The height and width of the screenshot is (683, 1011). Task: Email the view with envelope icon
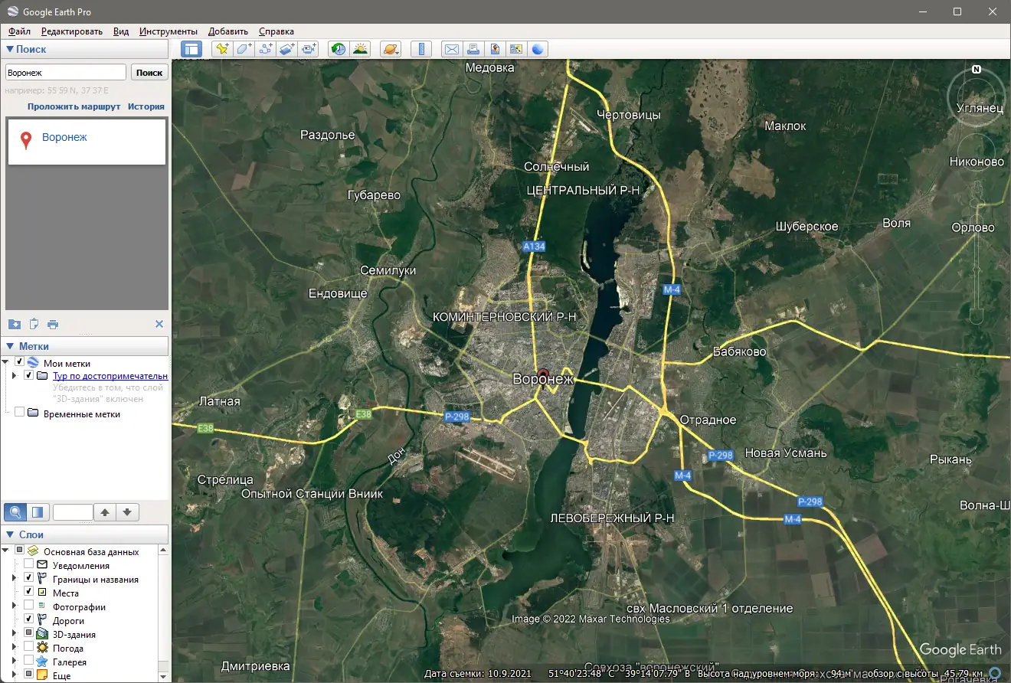[x=452, y=49]
